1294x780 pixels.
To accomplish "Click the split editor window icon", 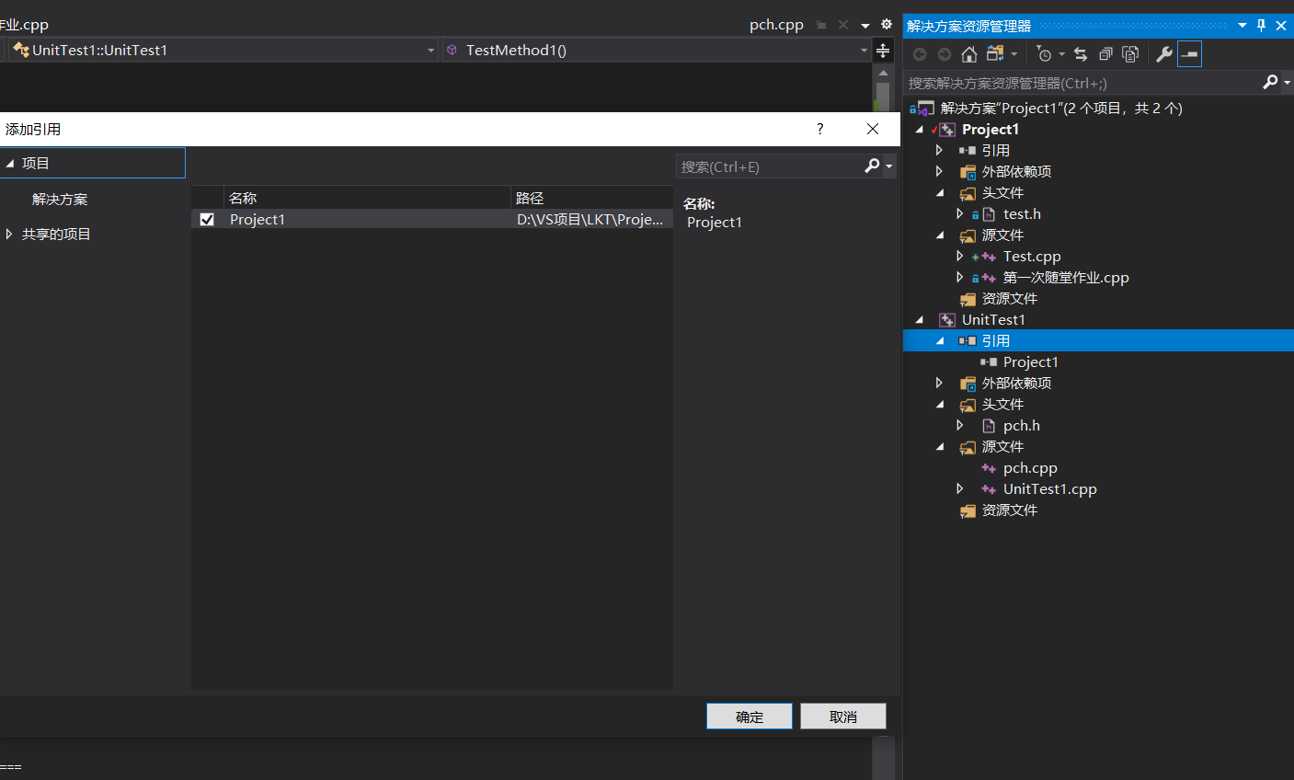I will (x=883, y=50).
